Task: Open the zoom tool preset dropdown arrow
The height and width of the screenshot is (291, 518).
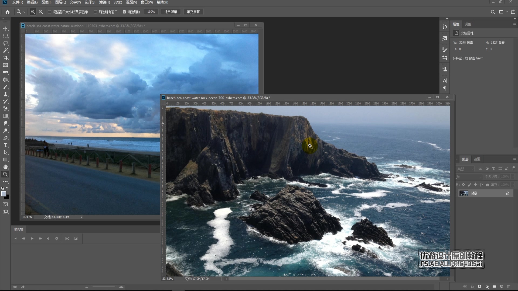Action: coord(24,12)
